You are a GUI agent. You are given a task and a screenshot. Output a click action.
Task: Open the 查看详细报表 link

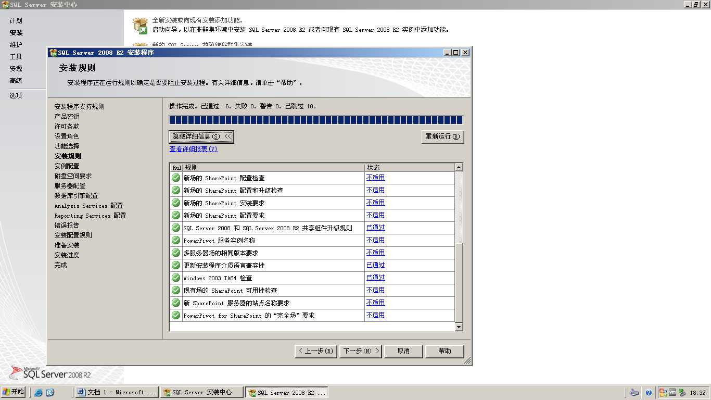click(x=194, y=149)
